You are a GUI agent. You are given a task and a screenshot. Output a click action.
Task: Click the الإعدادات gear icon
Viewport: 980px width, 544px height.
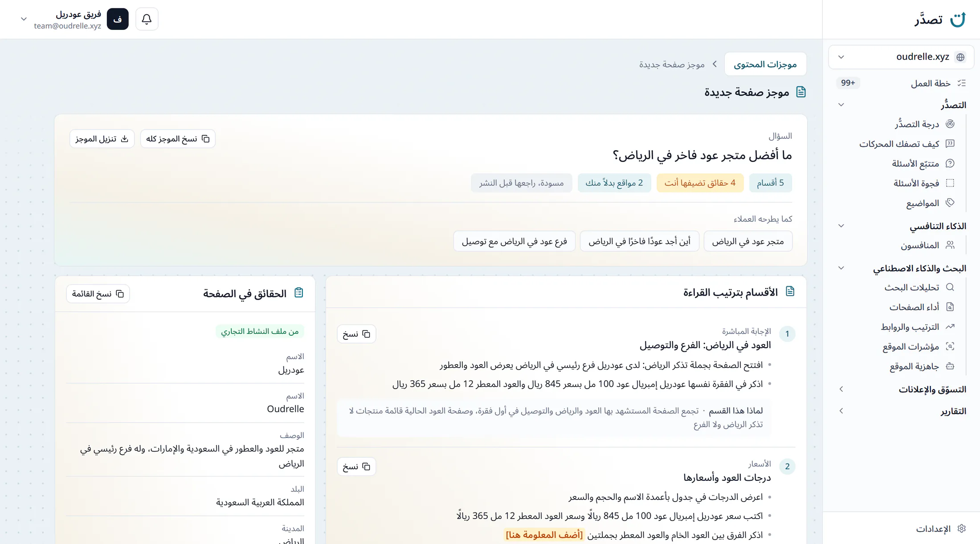tap(962, 528)
